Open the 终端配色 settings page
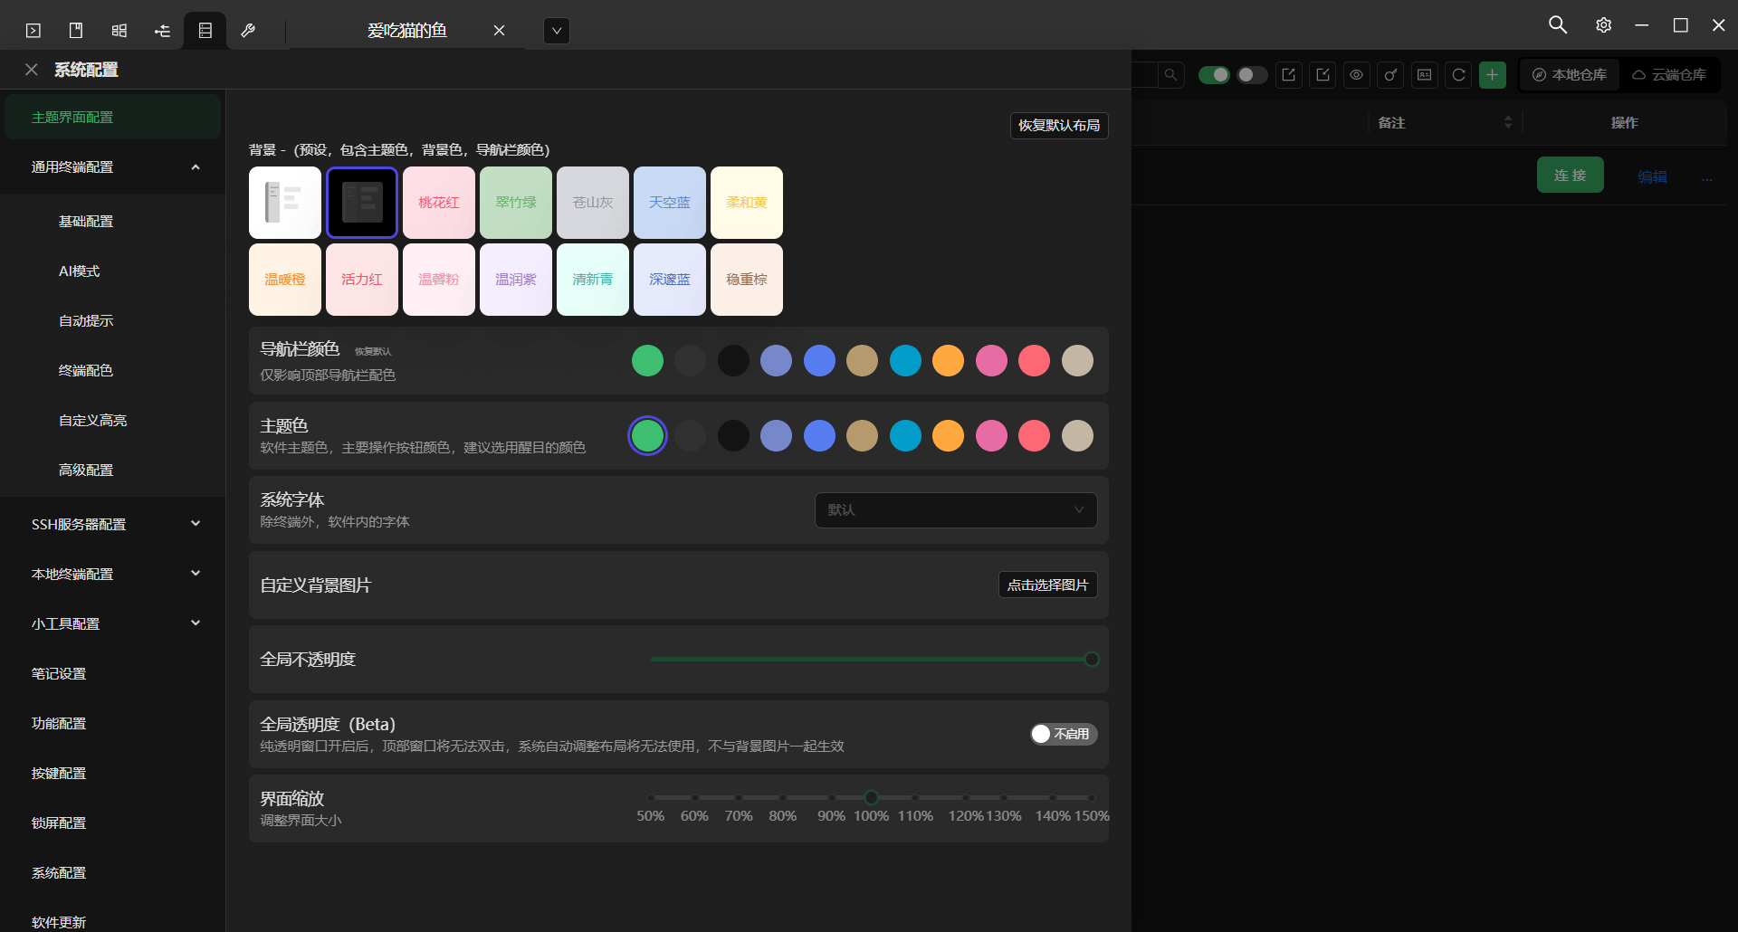The height and width of the screenshot is (932, 1738). pyautogui.click(x=86, y=371)
